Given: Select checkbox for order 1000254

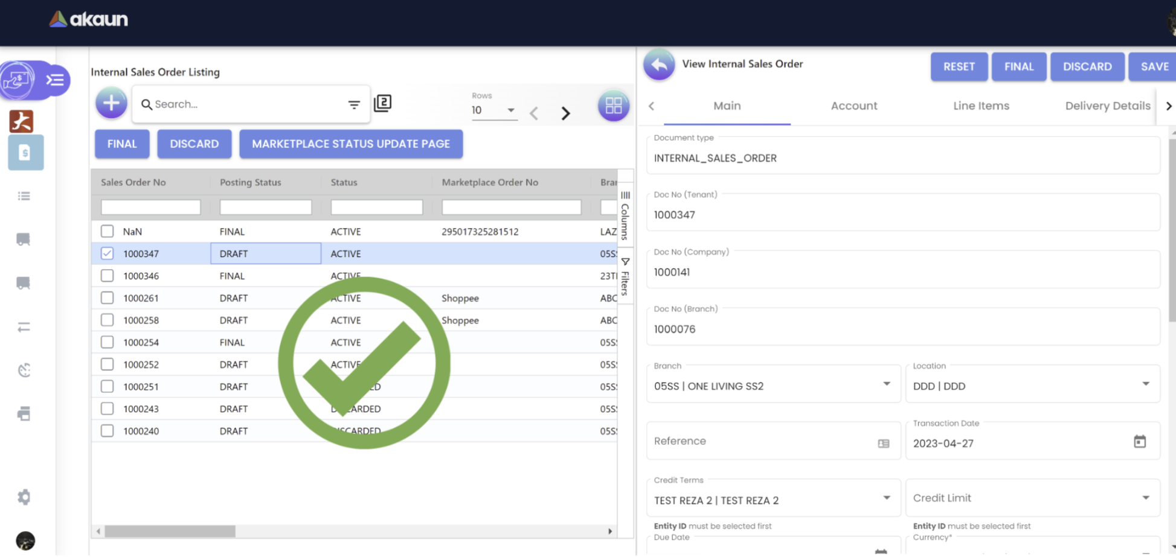Looking at the screenshot, I should point(107,342).
